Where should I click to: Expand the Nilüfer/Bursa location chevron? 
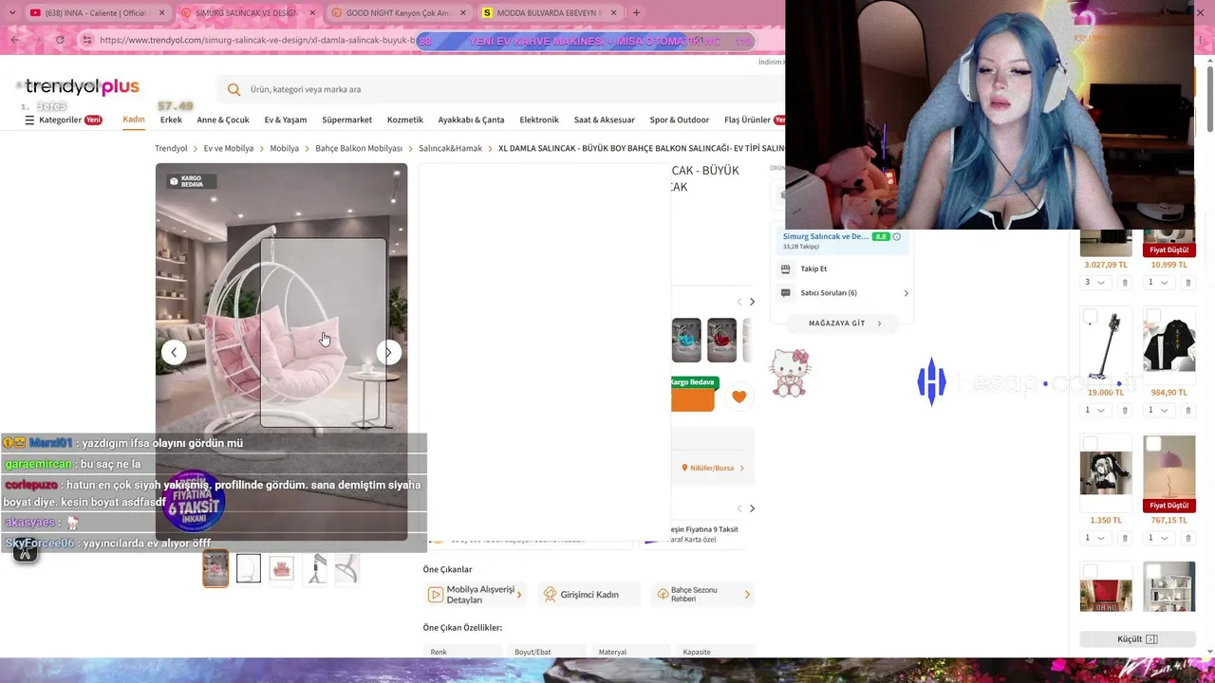(742, 469)
